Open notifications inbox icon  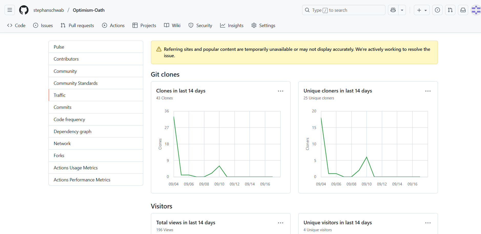pyautogui.click(x=463, y=10)
